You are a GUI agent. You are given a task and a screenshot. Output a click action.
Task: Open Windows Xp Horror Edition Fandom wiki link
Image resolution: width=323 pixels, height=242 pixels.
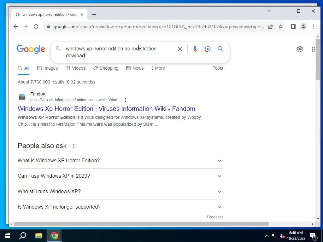click(x=106, y=109)
